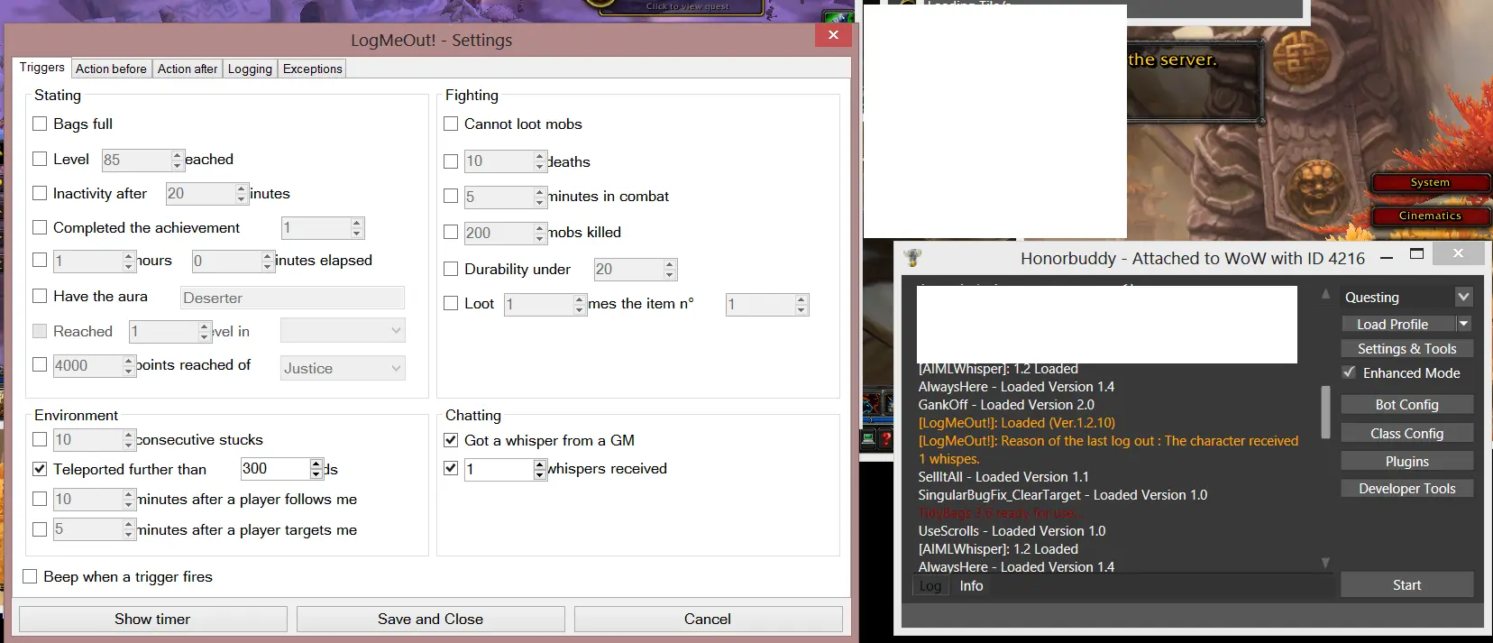Uncheck Teleported further than checkbox

coord(40,469)
